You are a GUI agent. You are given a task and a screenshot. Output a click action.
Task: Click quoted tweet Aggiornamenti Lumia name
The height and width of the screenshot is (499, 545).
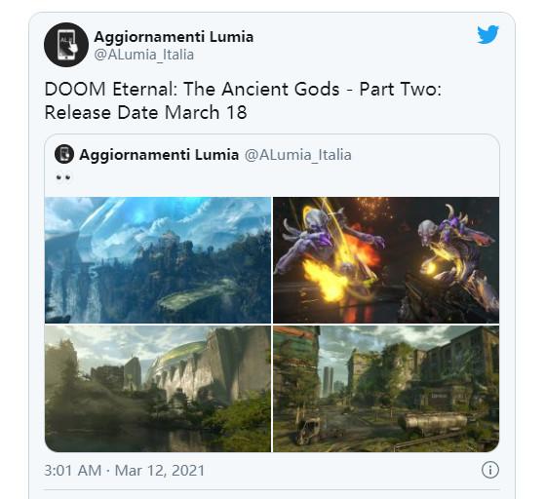coord(159,155)
